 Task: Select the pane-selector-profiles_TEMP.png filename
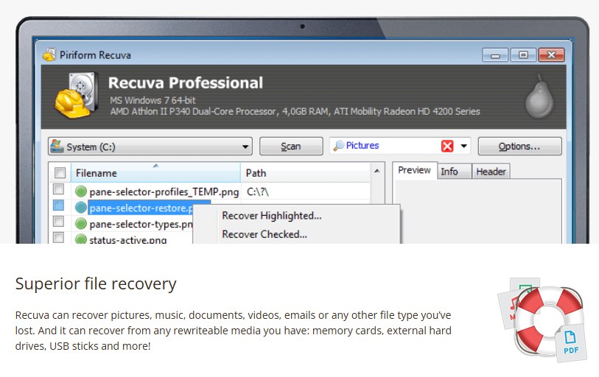164,191
